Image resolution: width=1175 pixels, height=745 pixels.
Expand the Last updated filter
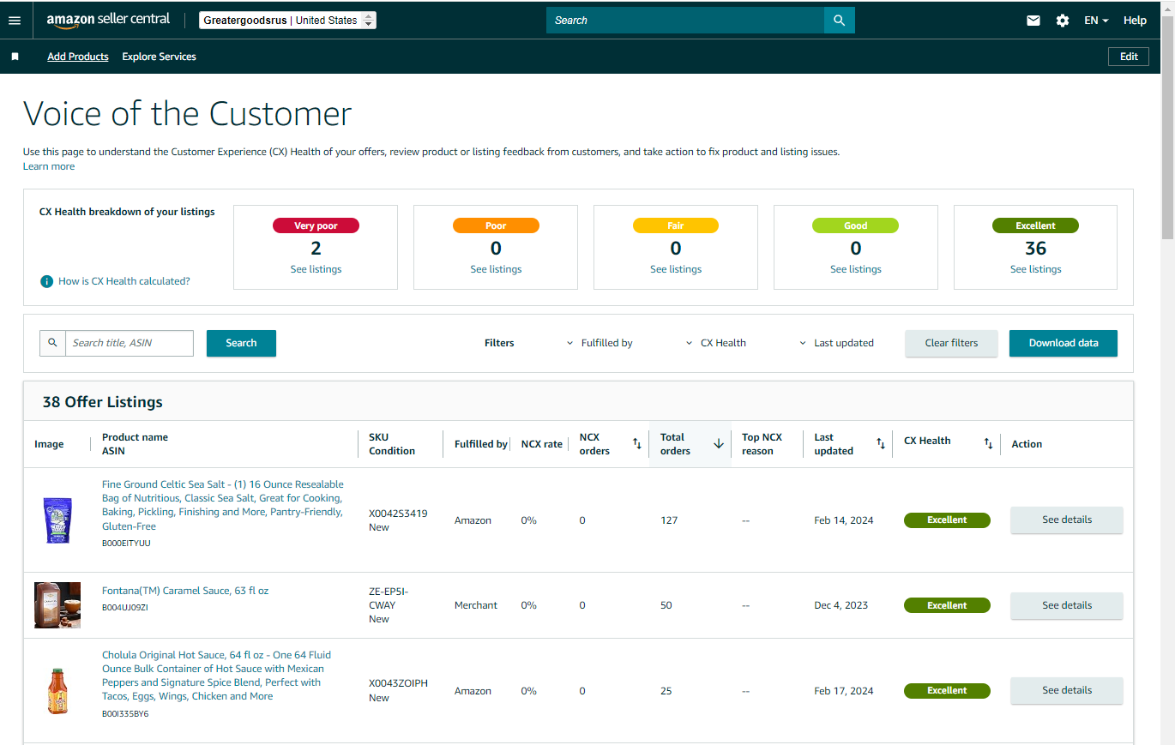836,343
